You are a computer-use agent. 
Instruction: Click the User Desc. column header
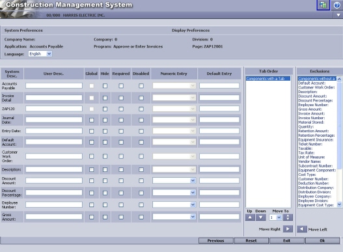[54, 74]
